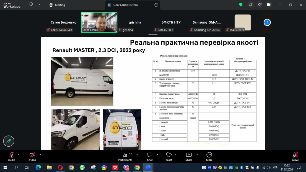Open the More options menu
306x172 pixels.
point(209,155)
